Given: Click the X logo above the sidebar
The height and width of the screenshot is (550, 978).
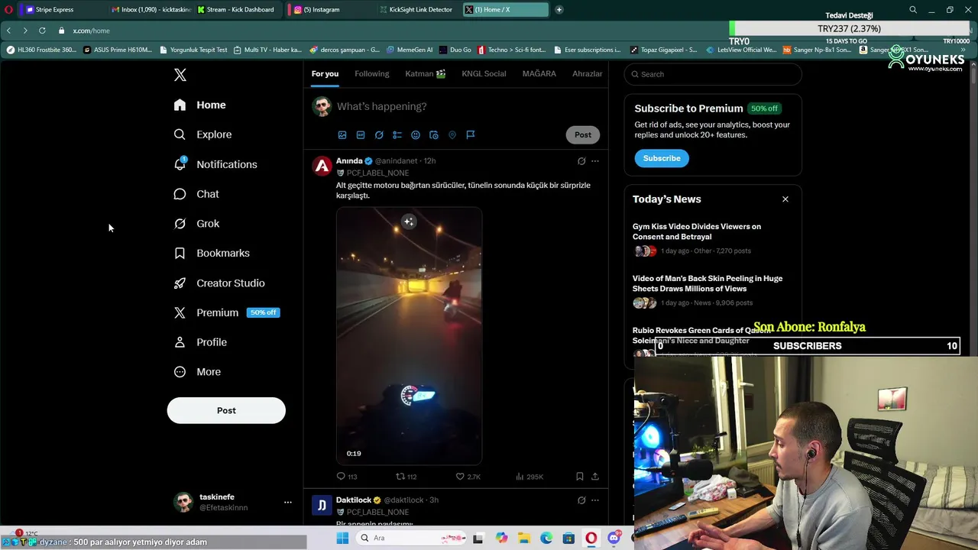Looking at the screenshot, I should tap(180, 75).
